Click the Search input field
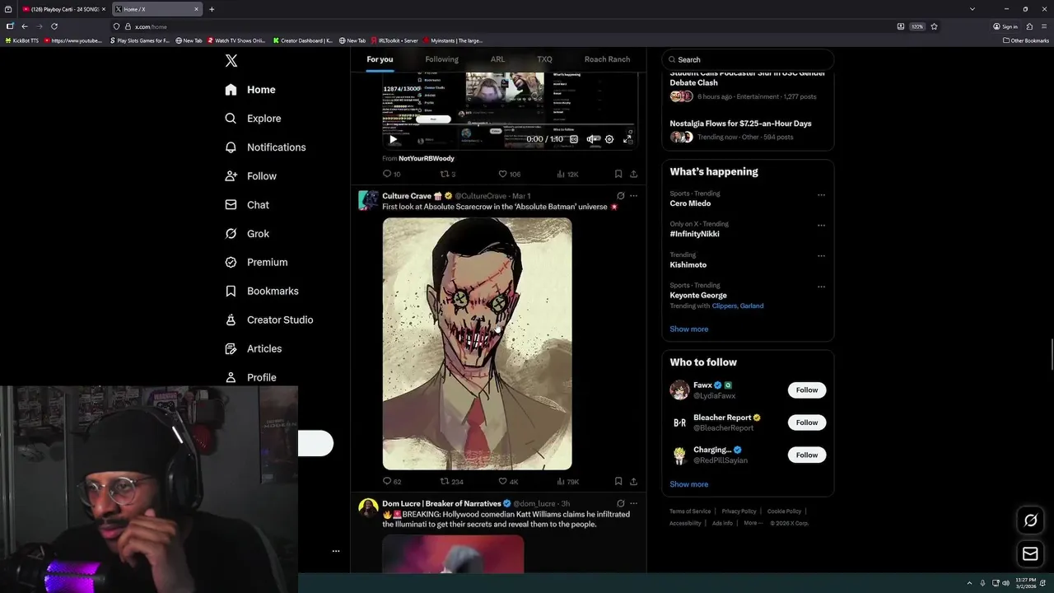 click(748, 59)
